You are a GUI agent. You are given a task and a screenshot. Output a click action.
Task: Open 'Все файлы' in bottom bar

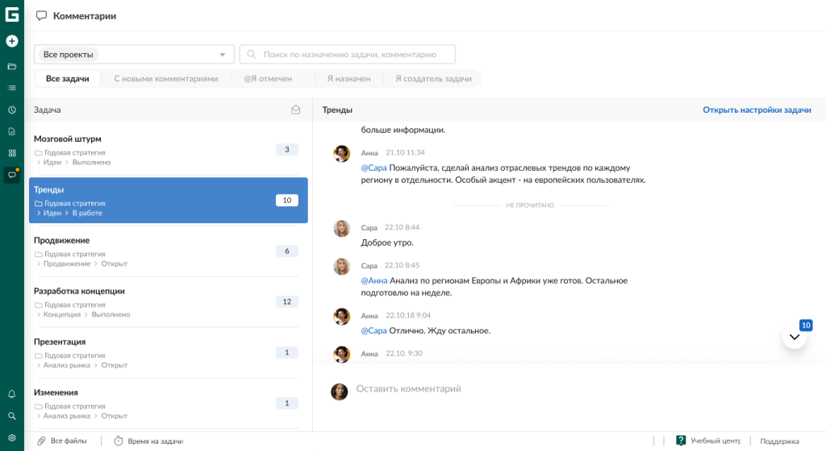pos(62,441)
